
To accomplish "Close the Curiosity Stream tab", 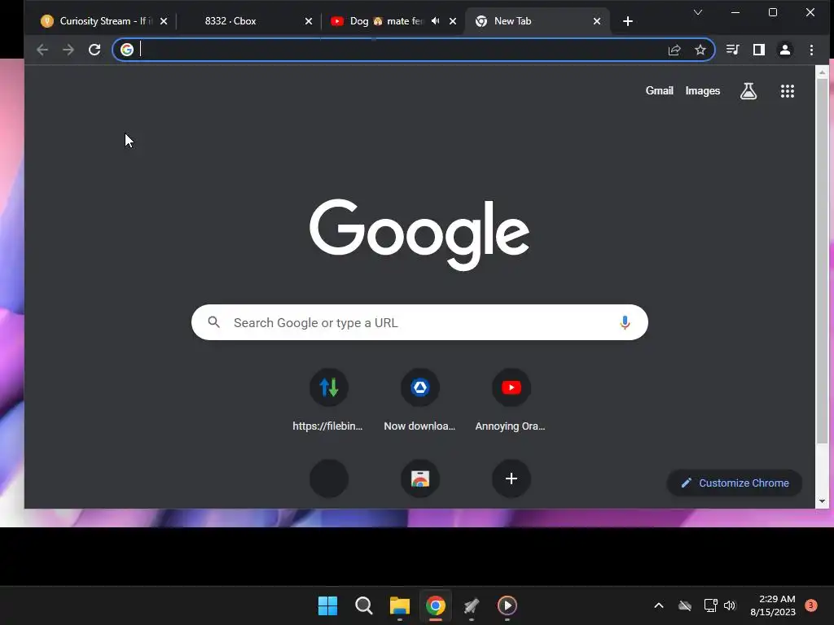I will coord(164,21).
